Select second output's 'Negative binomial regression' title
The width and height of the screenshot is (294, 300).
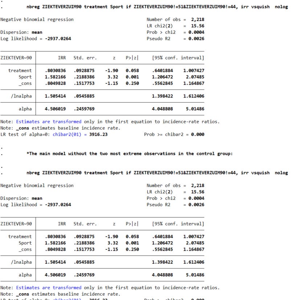click(37, 186)
